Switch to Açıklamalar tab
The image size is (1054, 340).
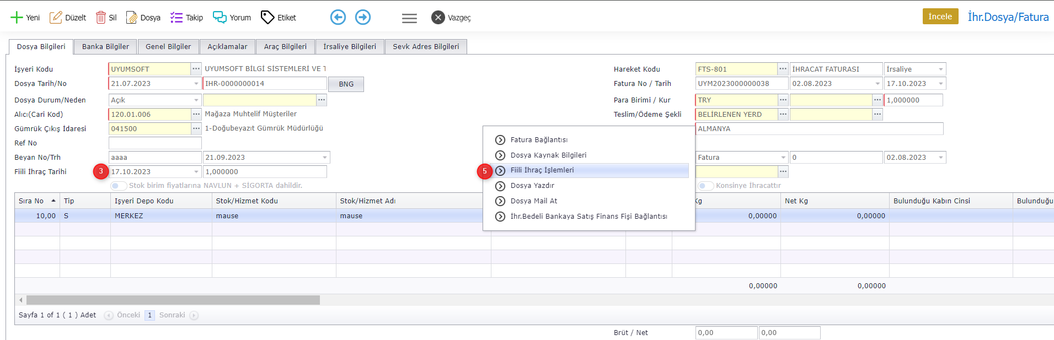[227, 47]
